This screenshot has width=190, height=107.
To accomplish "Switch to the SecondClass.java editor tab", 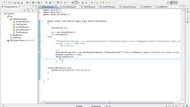I will click(69, 7).
